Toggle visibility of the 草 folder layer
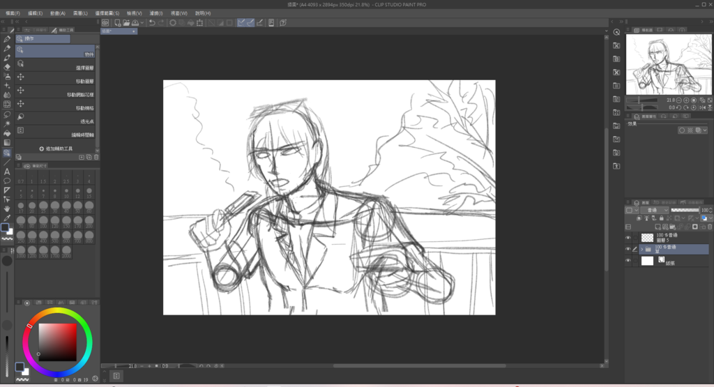 coord(628,248)
